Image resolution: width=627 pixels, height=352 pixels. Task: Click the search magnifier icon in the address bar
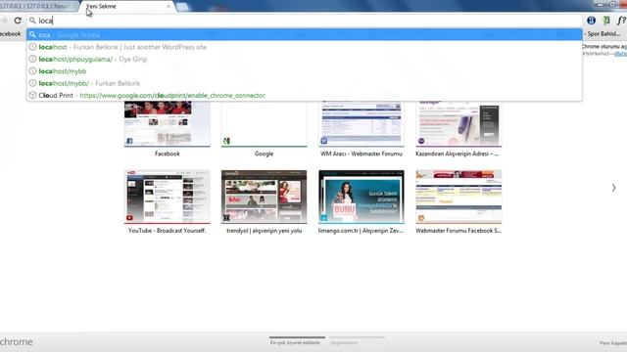pyautogui.click(x=32, y=21)
